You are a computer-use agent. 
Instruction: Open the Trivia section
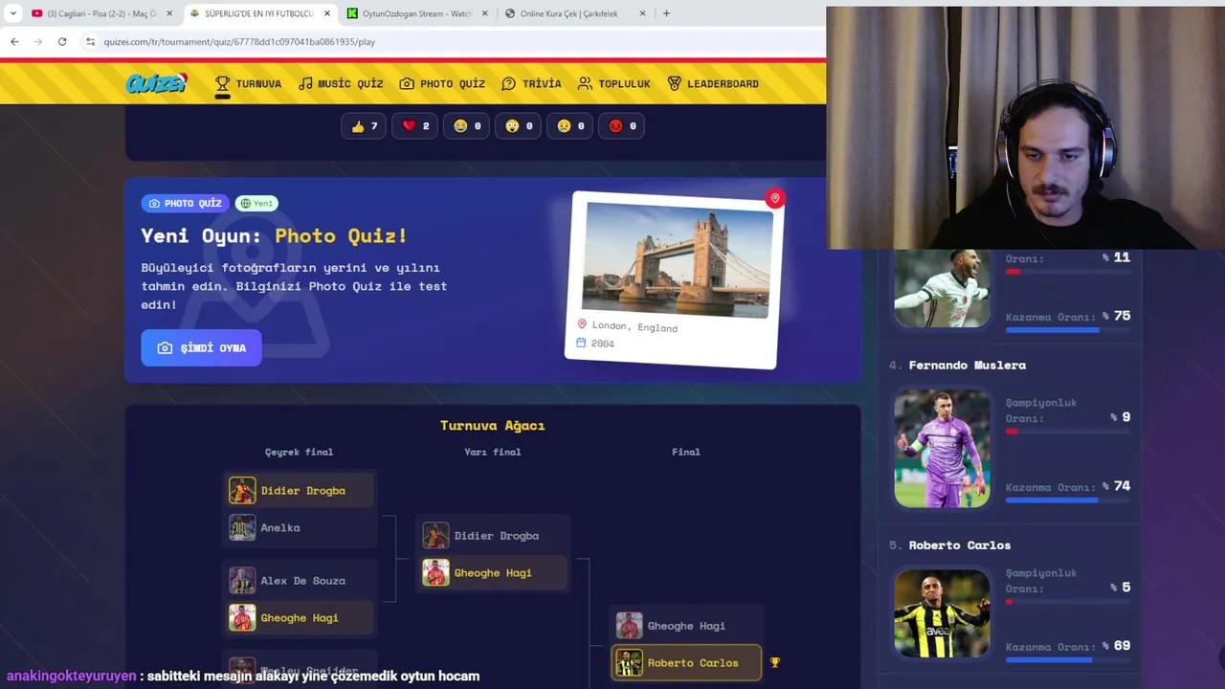(531, 83)
